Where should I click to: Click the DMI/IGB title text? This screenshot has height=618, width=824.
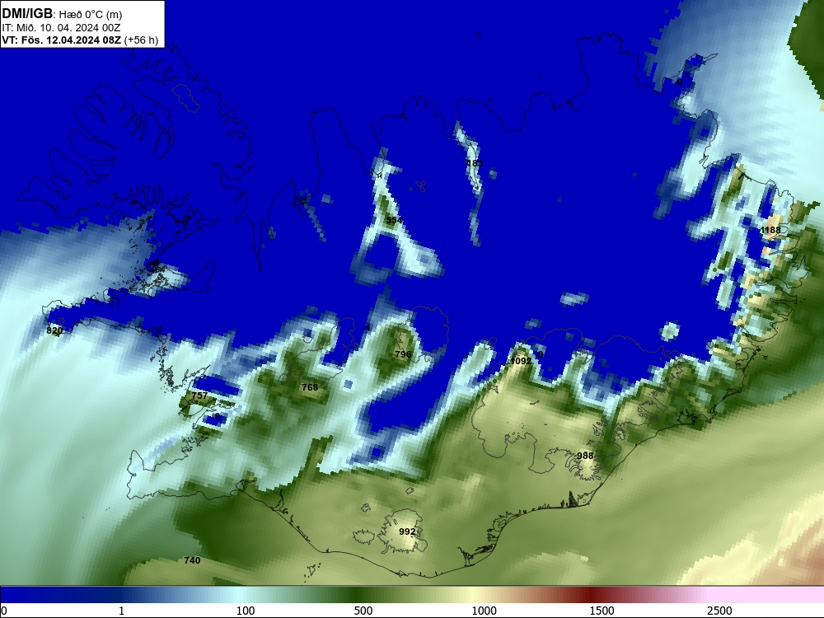27,14
